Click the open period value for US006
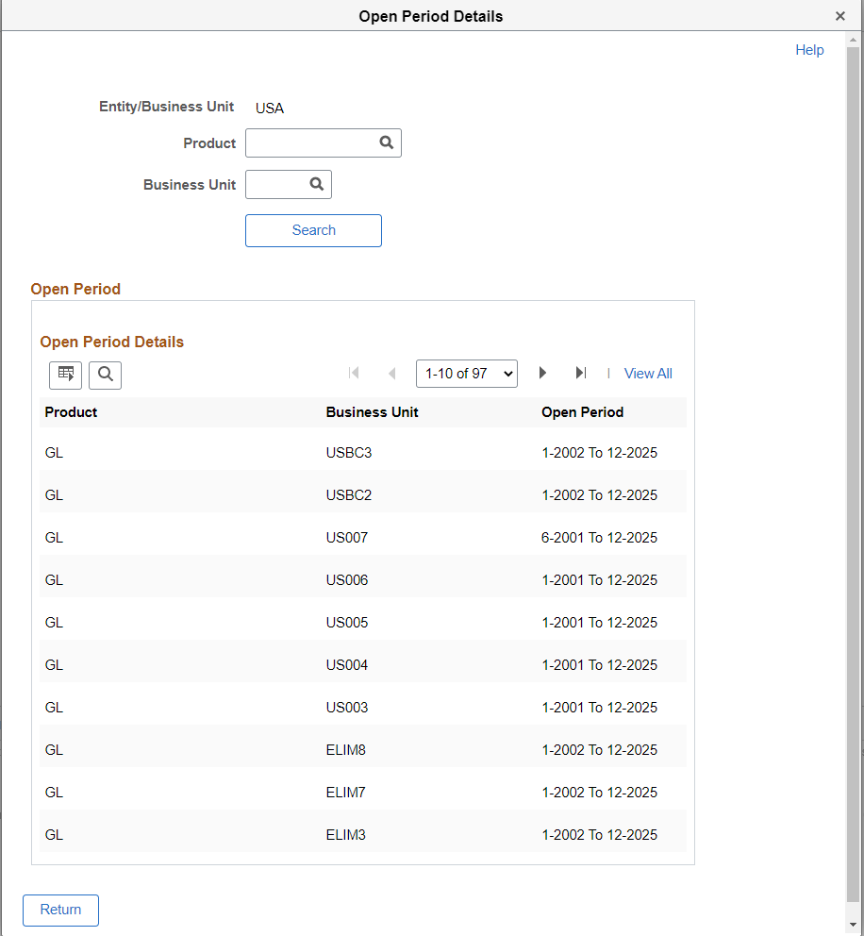864x936 pixels. (599, 580)
